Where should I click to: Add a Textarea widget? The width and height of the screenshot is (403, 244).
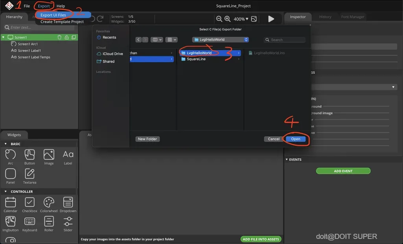30,176
